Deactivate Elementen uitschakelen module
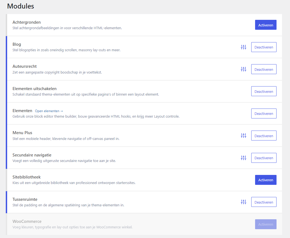Viewport: 290px width, 238px height. (264, 91)
